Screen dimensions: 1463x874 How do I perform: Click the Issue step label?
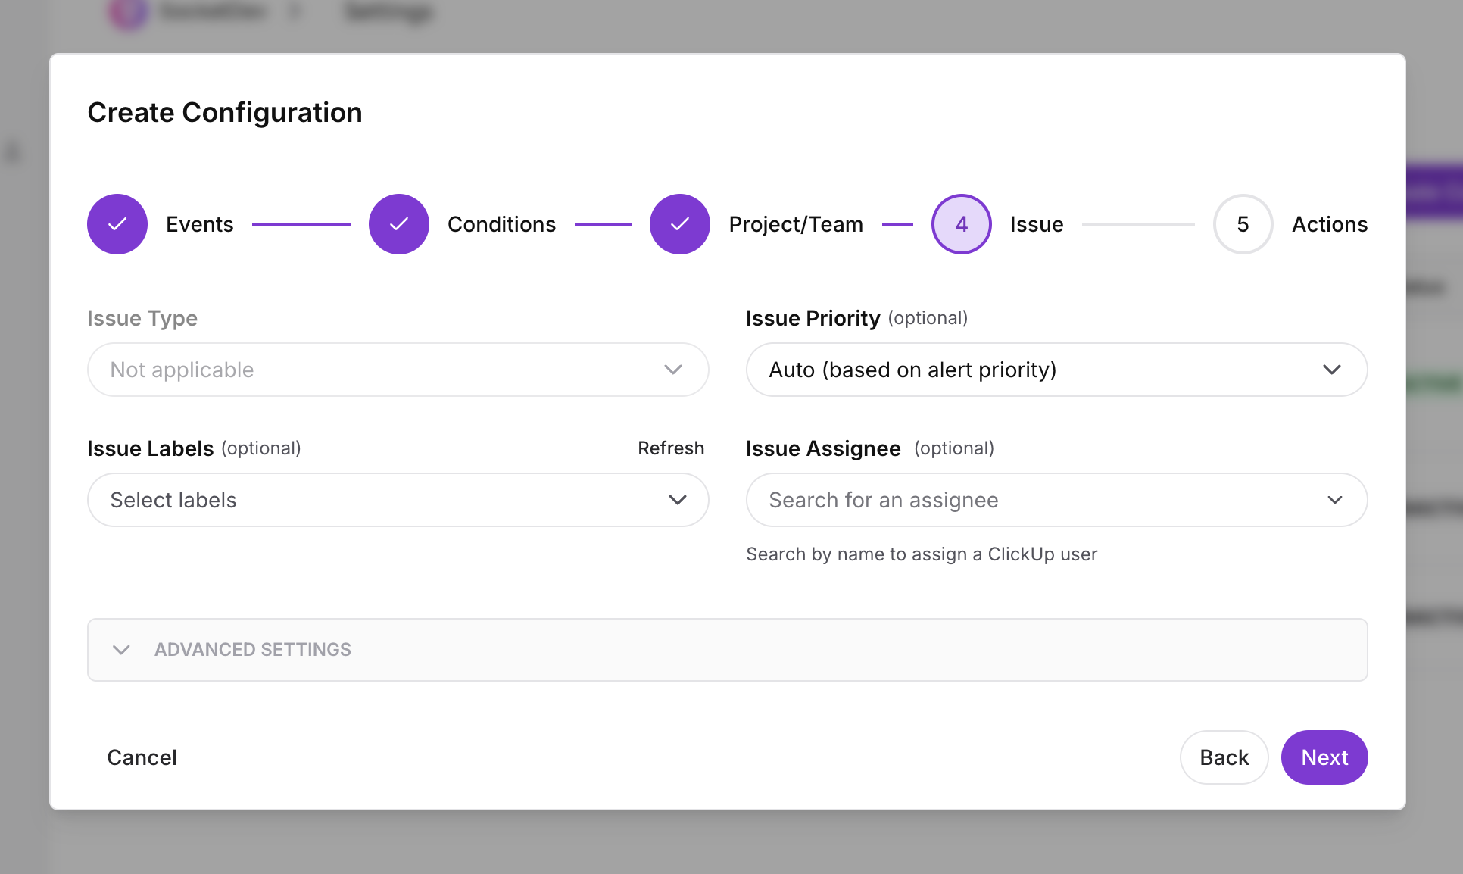(1037, 224)
